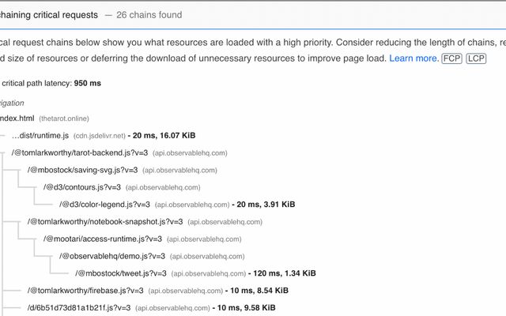This screenshot has width=506, height=316.
Task: Click the cdn.jsdelivr.net host label
Action: [100, 136]
